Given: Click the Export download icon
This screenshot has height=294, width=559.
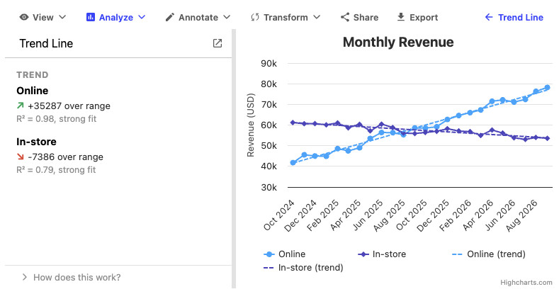Looking at the screenshot, I should pos(401,17).
